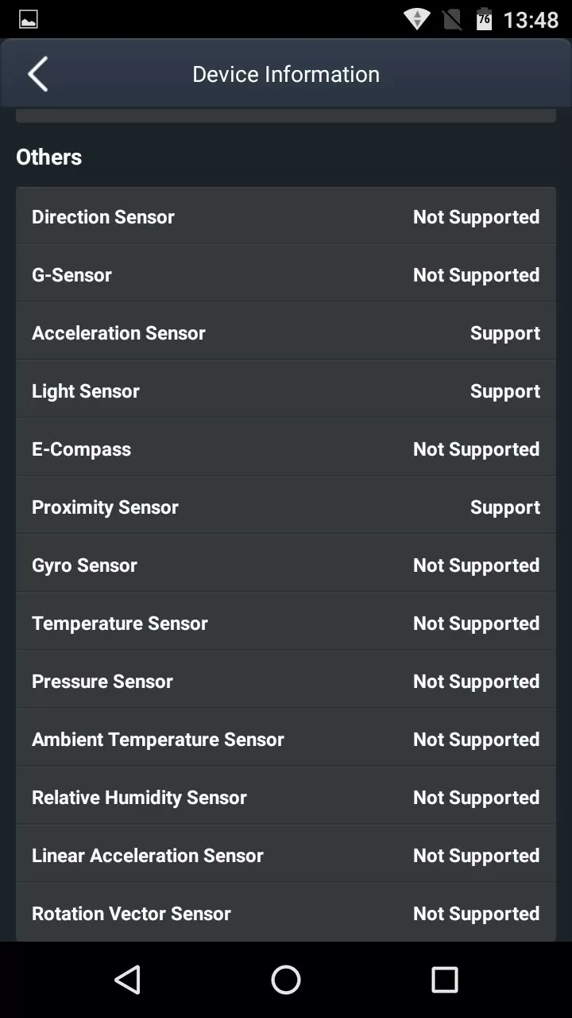Viewport: 572px width, 1018px height.
Task: Tap the Wi-Fi status icon
Action: [x=417, y=19]
